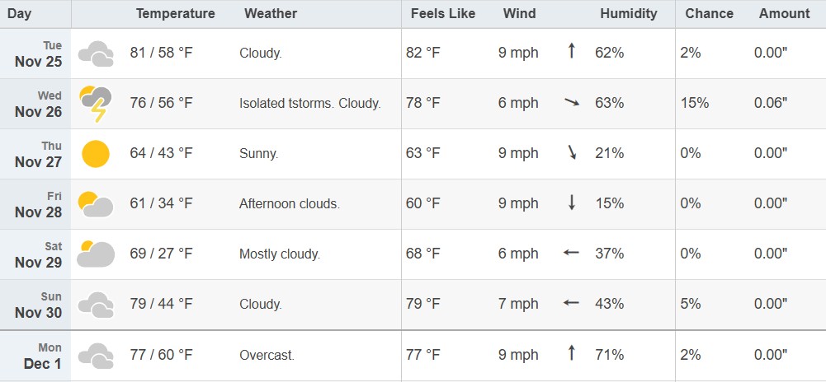Click the sunny icon for Thu Nov 27
The image size is (826, 382).
[96, 154]
